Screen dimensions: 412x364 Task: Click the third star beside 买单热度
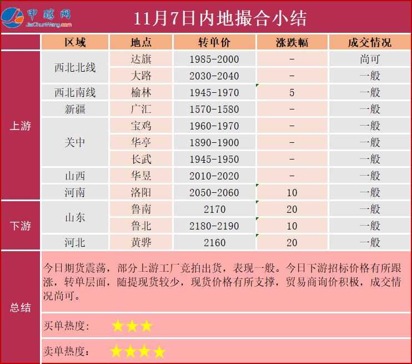click(145, 326)
